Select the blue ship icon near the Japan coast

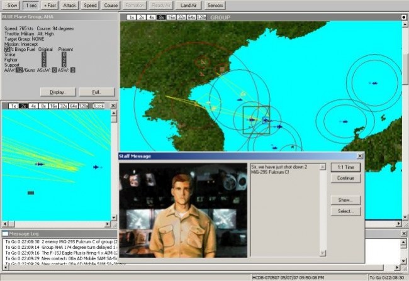click(344, 121)
